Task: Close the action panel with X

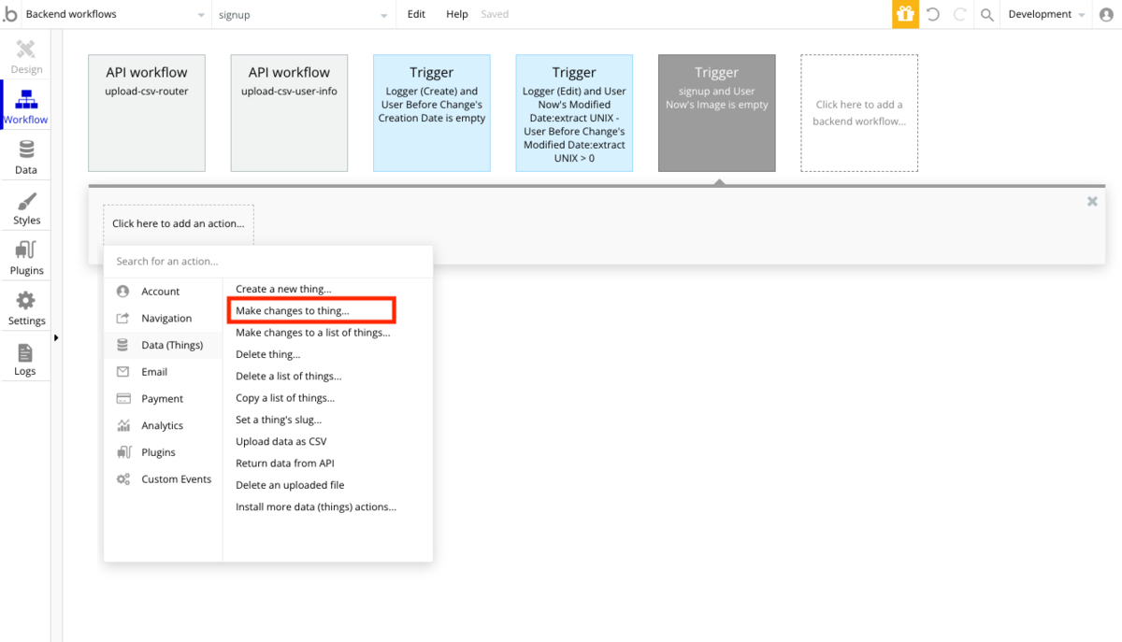Action: (1092, 201)
